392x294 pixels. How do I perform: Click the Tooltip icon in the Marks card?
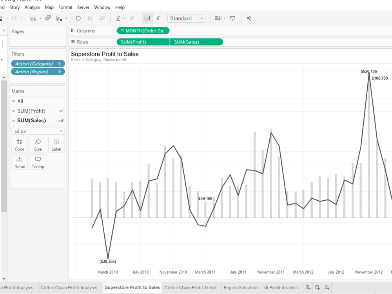tap(38, 162)
